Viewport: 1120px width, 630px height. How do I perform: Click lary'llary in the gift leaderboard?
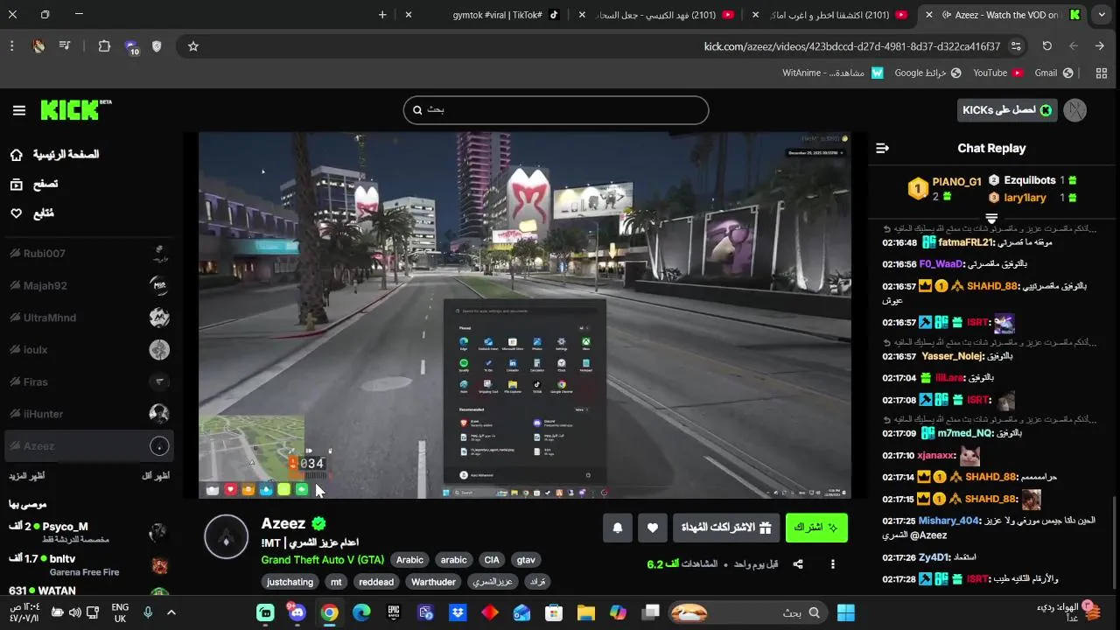click(1025, 198)
